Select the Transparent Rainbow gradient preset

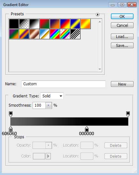coord(65,34)
